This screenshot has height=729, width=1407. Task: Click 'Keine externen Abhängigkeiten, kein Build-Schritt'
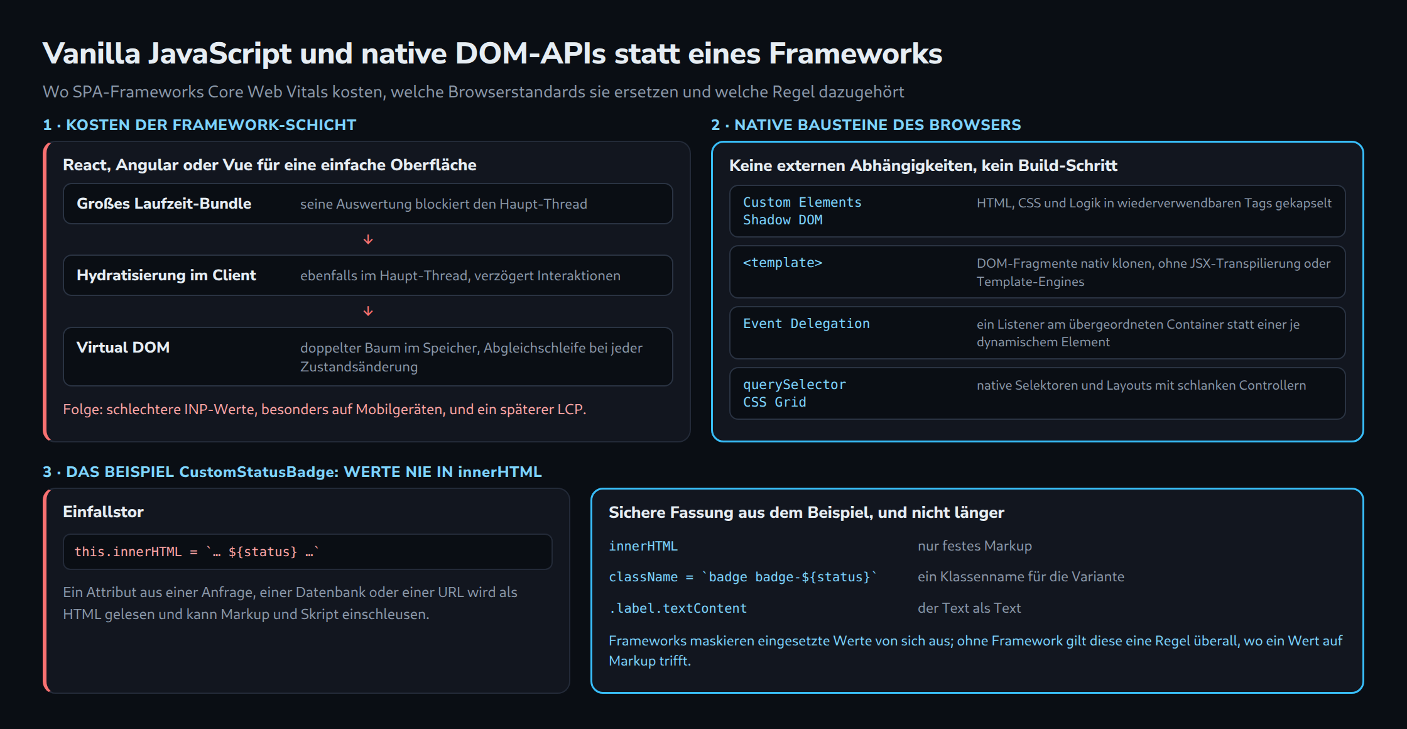pos(923,165)
